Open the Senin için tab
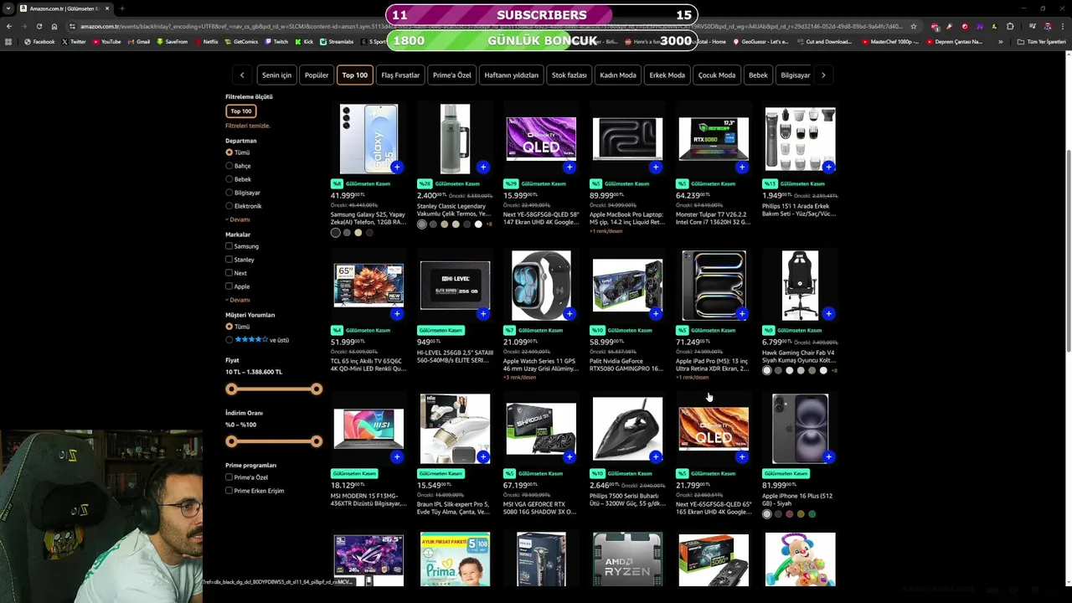This screenshot has height=603, width=1072. 276,75
